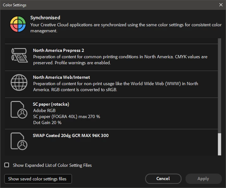Enable Show Expanded List of Color Setting Files
This screenshot has width=226, height=188.
point(7,165)
